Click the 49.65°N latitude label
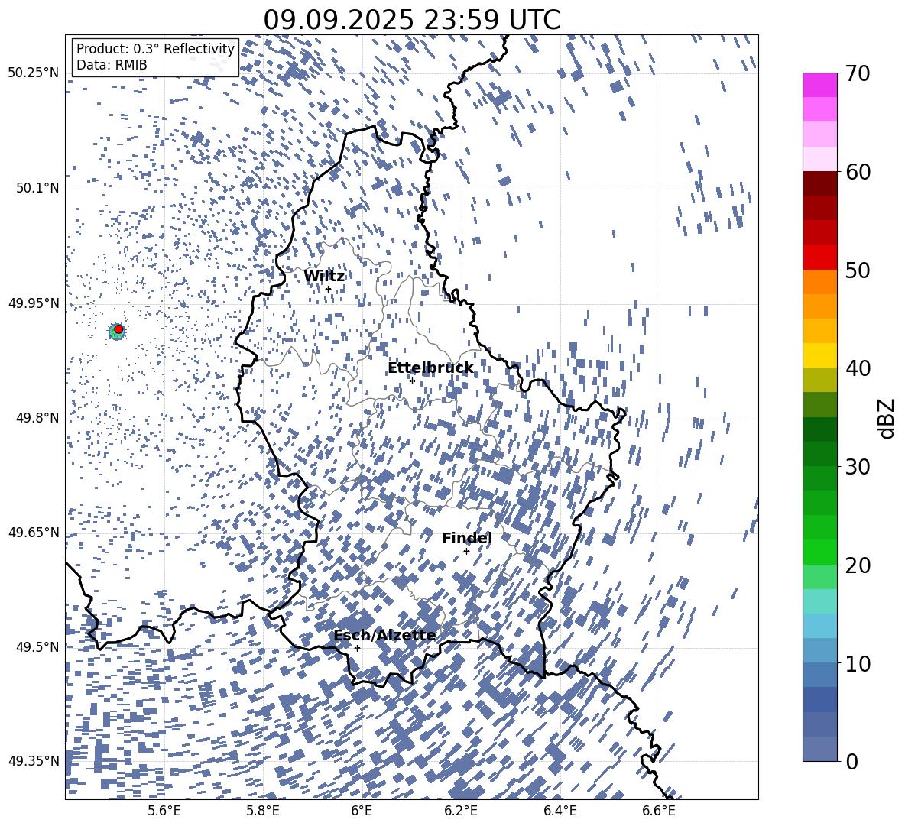 [x=34, y=532]
